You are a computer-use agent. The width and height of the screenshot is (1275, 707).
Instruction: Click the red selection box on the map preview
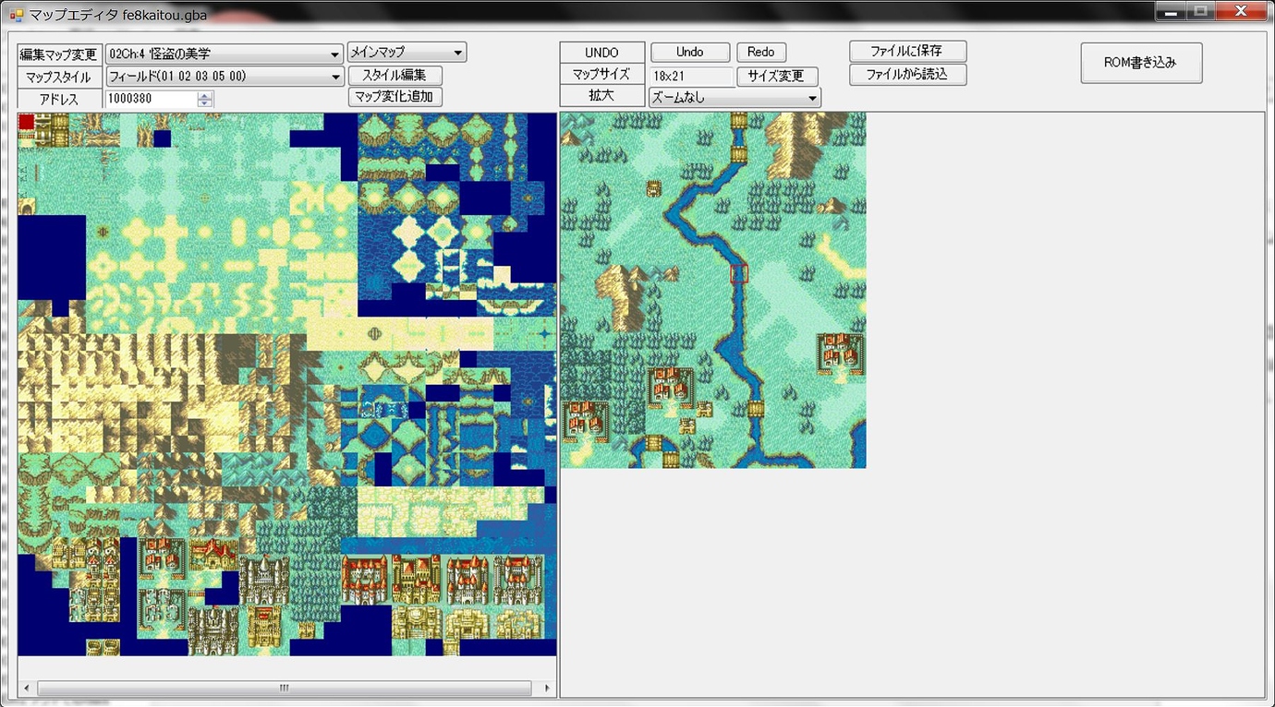[x=738, y=273]
